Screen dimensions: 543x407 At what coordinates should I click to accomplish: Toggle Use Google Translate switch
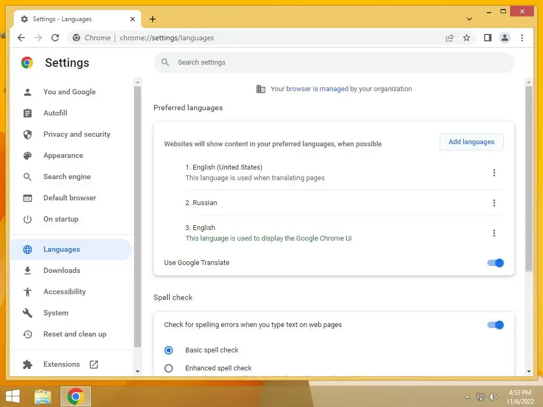click(495, 263)
